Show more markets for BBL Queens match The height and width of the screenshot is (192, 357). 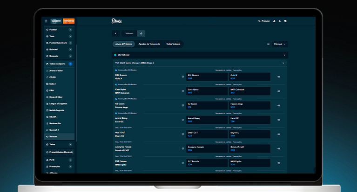pyautogui.click(x=278, y=77)
